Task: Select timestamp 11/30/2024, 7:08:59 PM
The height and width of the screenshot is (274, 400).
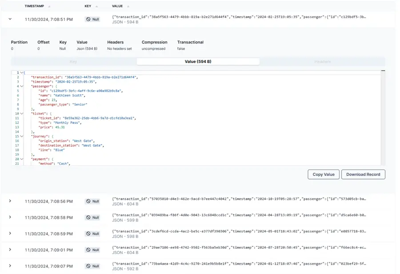Action: [x=49, y=234]
